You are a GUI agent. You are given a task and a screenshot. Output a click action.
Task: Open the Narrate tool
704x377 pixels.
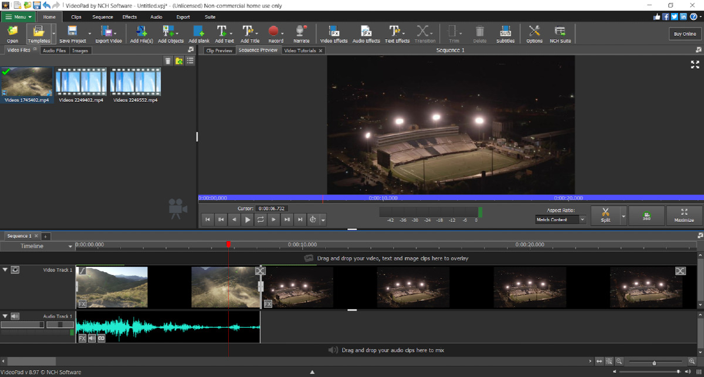pos(302,30)
